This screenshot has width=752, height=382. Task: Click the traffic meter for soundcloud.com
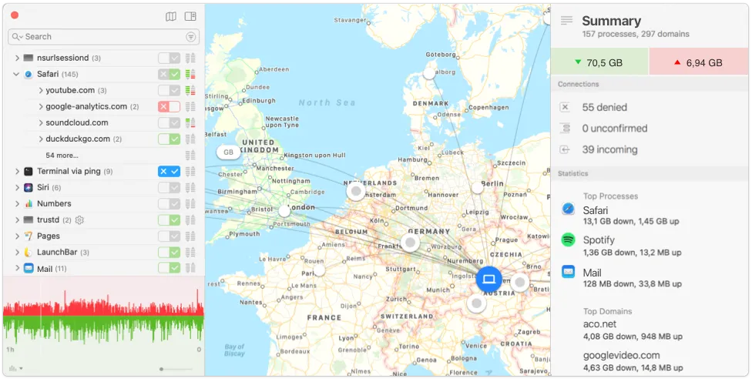[190, 122]
